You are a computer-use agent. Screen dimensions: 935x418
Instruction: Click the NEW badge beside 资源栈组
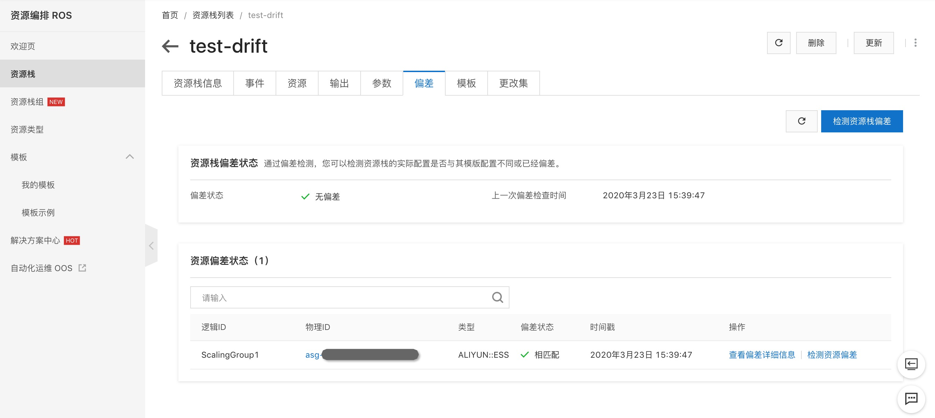56,102
